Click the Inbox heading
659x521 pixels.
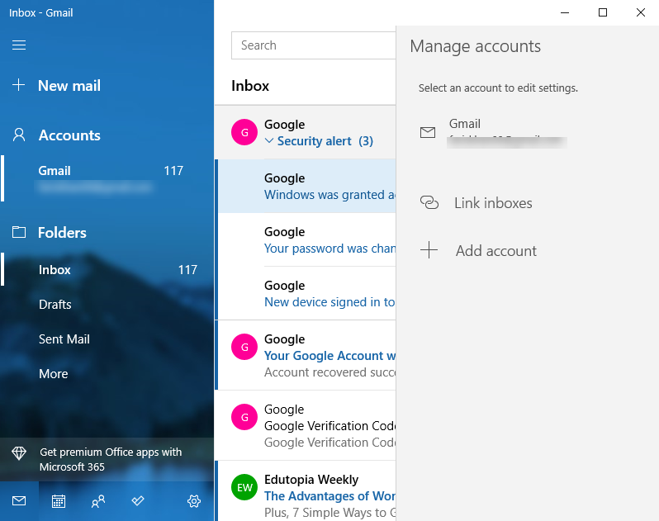click(250, 86)
